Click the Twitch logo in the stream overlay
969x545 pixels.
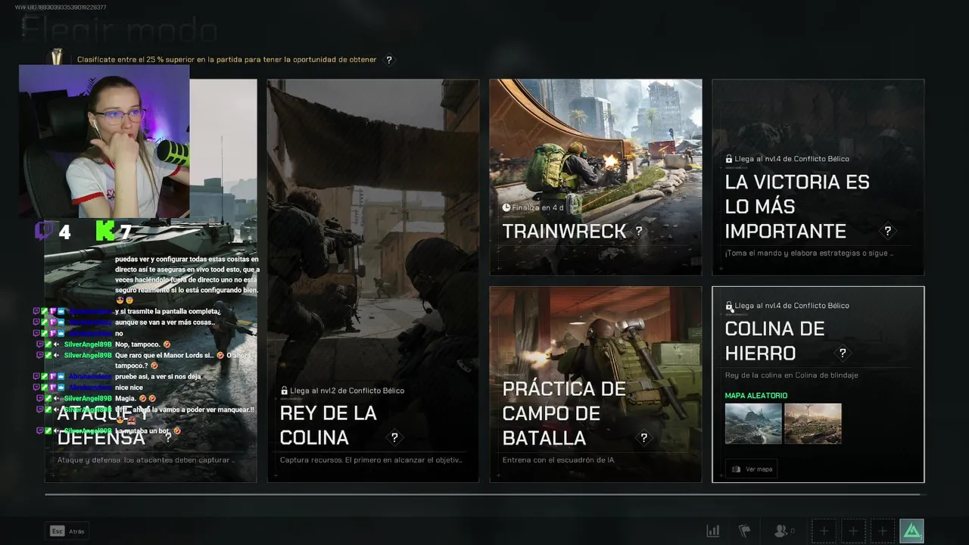[45, 231]
